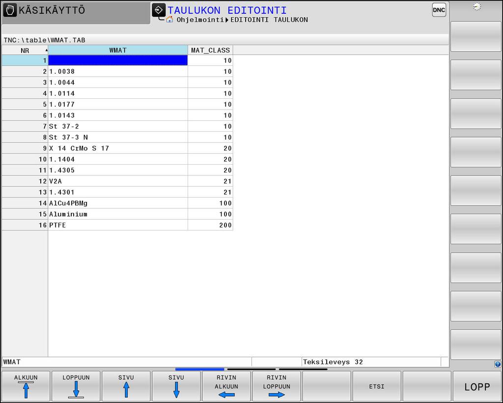Jump to row start with RIVIN ALKUUN
503x403 pixels.
(226, 386)
